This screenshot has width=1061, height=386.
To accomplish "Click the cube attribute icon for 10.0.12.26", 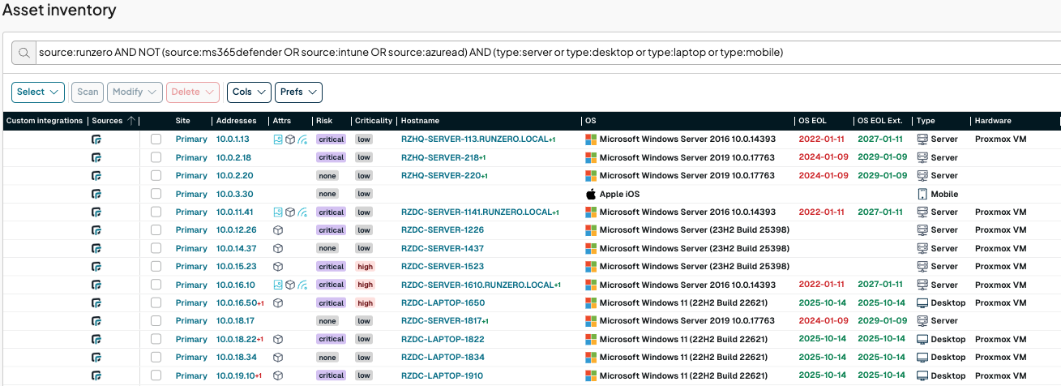I will [x=278, y=230].
